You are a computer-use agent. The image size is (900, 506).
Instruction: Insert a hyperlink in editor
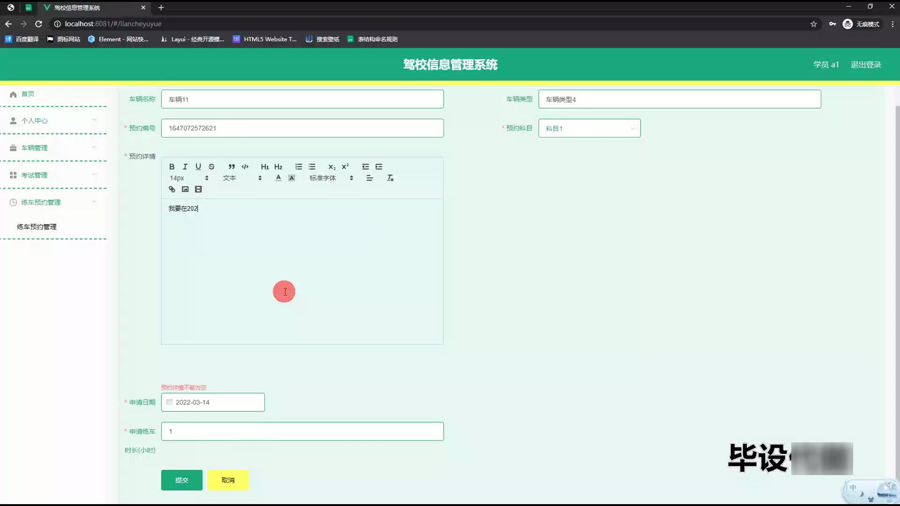172,189
